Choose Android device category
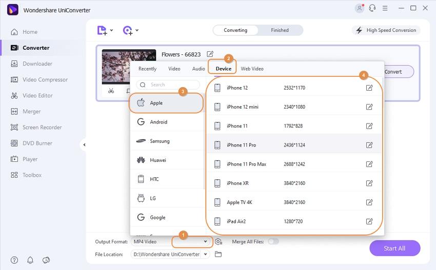 pos(167,122)
